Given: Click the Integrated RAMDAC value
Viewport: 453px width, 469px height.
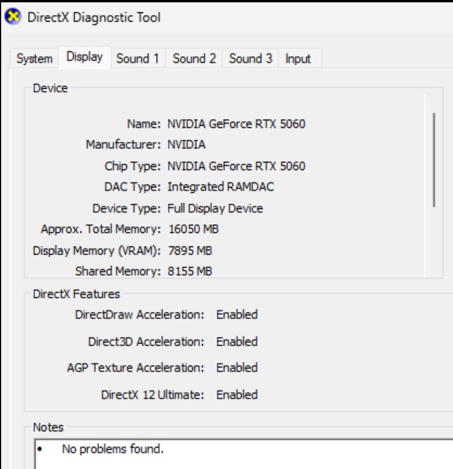Looking at the screenshot, I should click(x=221, y=187).
